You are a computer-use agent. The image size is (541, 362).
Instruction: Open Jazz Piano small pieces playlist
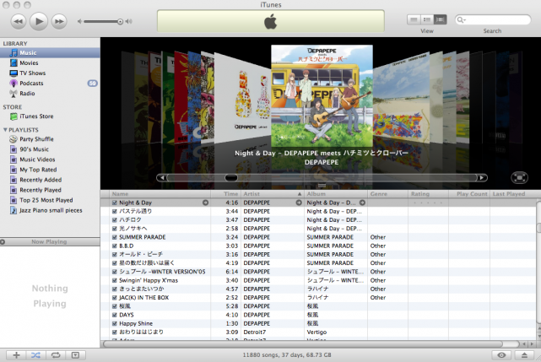[50, 210]
